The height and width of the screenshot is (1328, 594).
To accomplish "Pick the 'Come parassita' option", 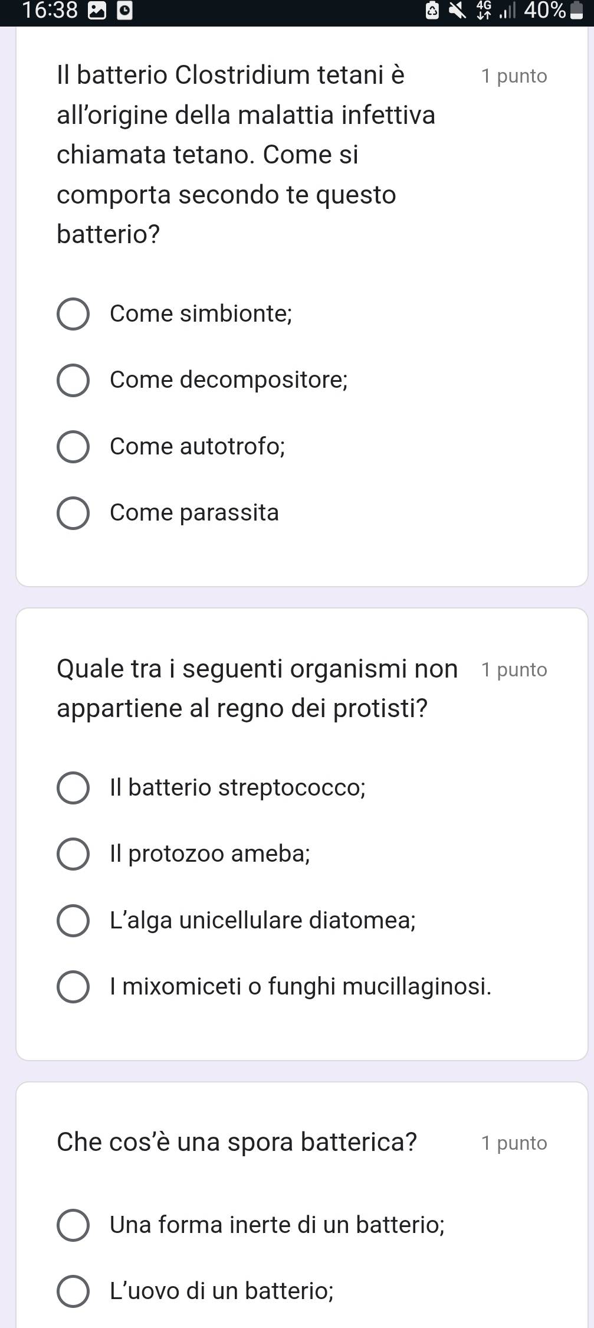I will coord(73,513).
